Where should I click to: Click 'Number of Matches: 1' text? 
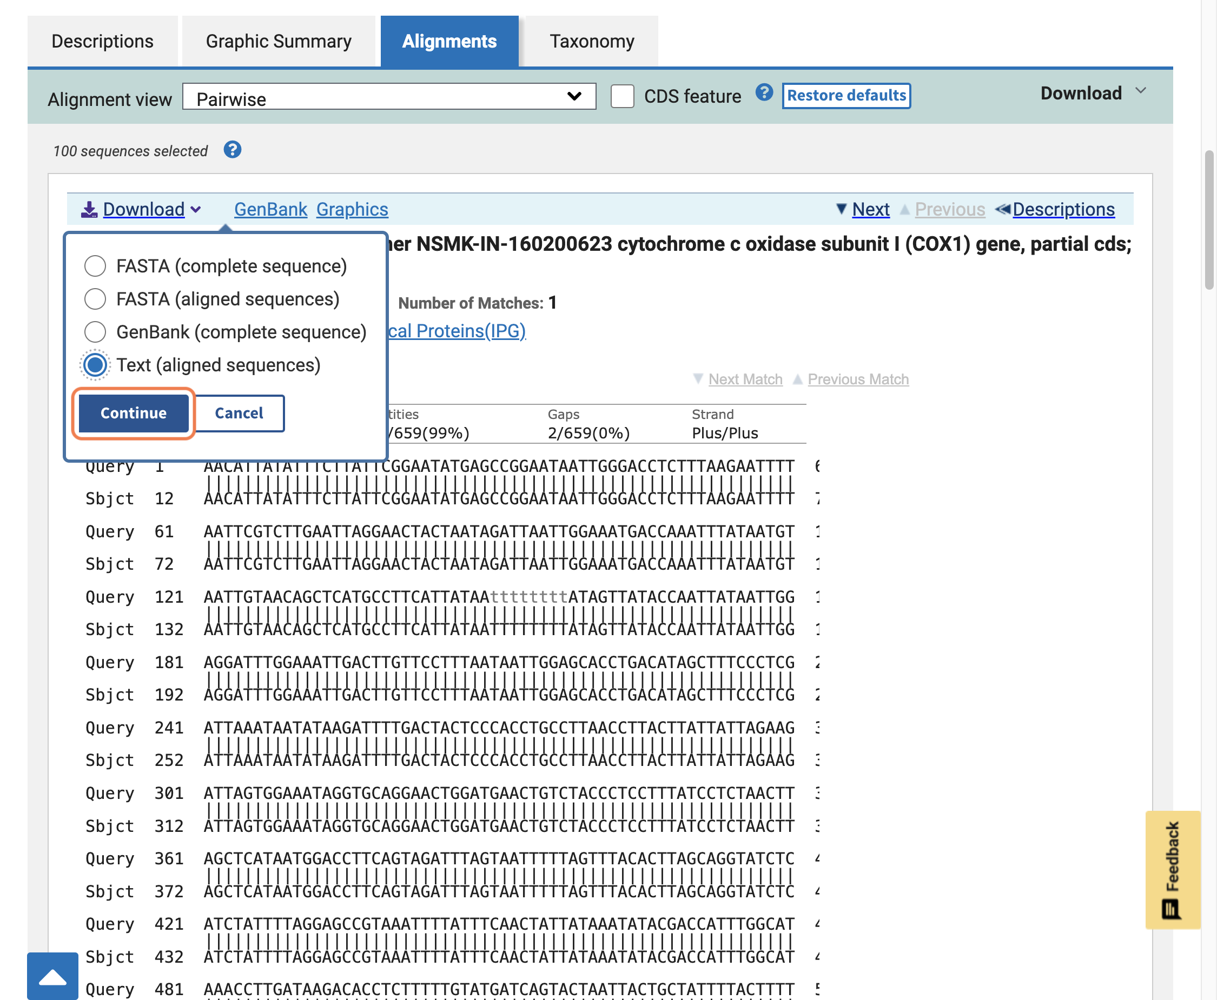point(478,303)
